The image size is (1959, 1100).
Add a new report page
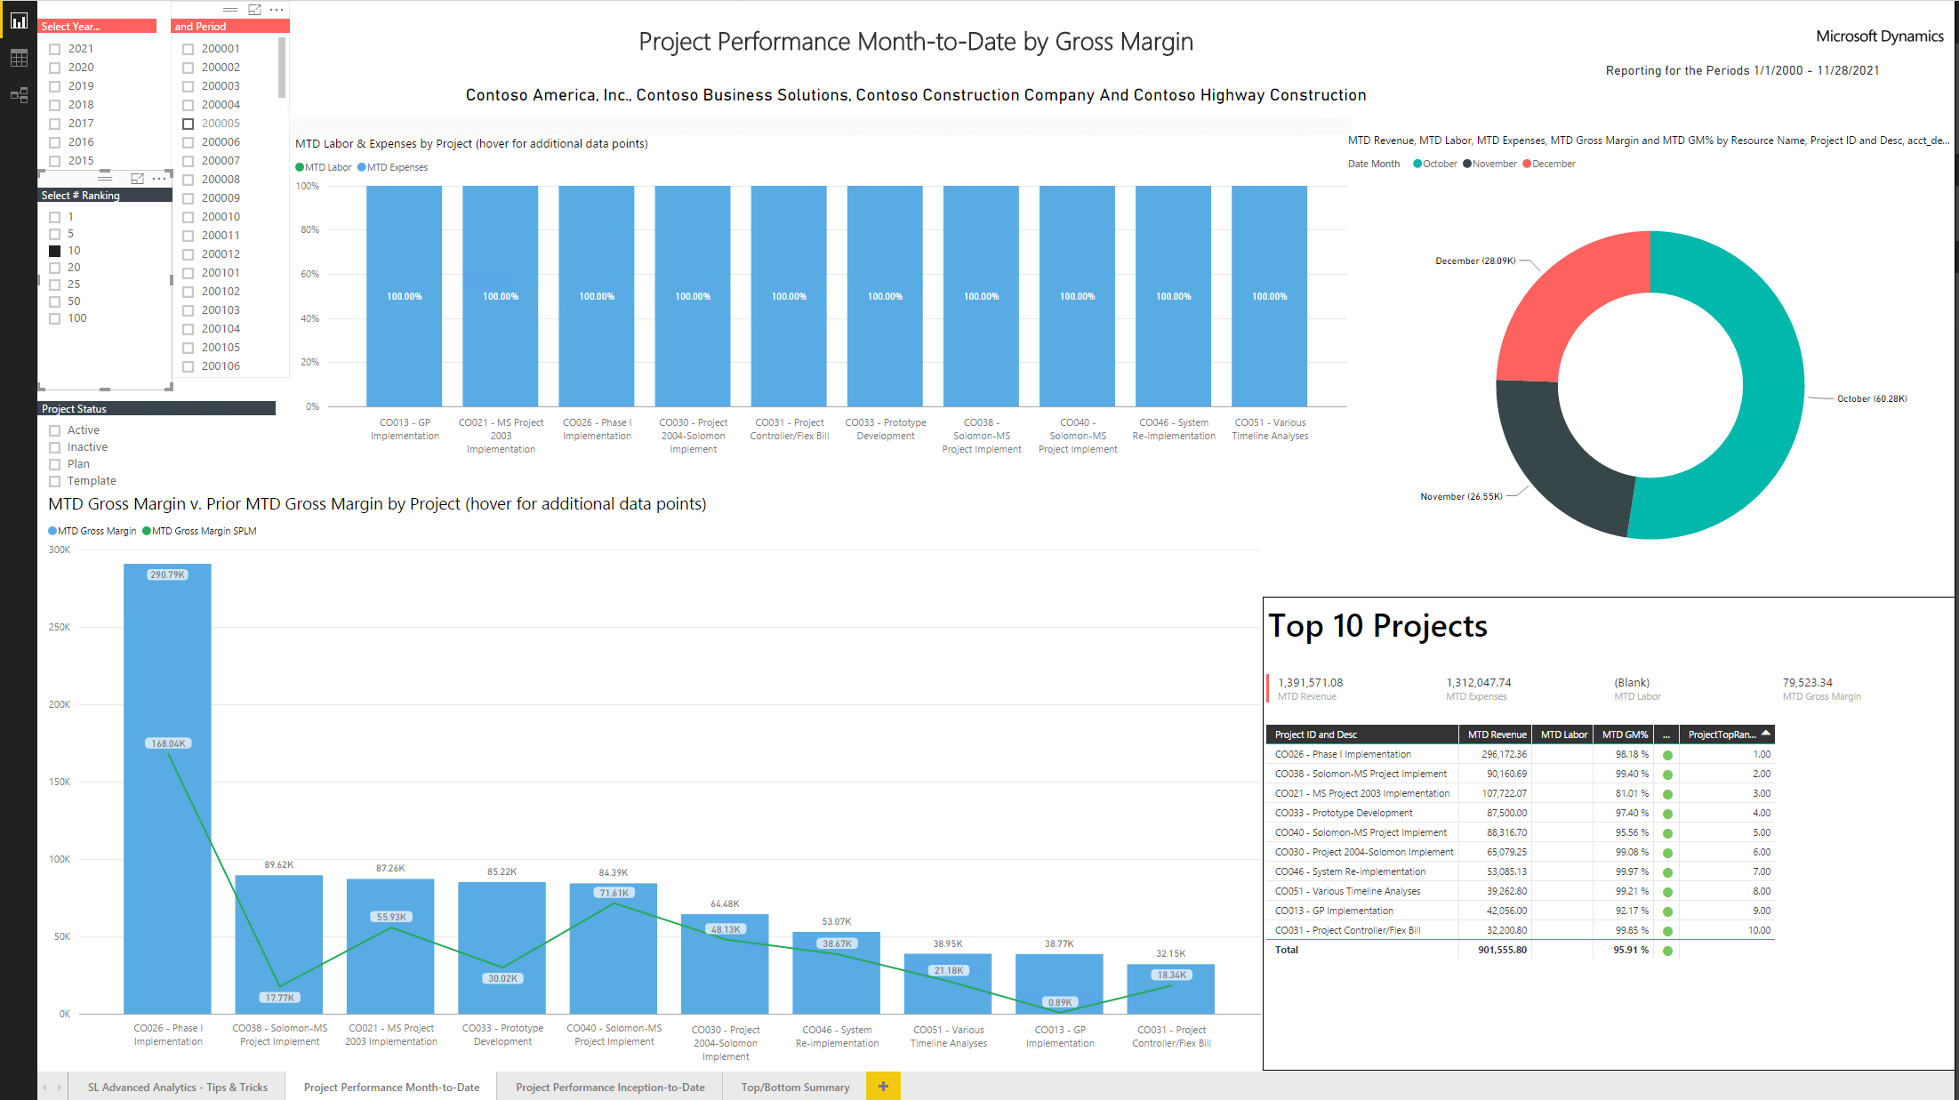pos(883,1086)
